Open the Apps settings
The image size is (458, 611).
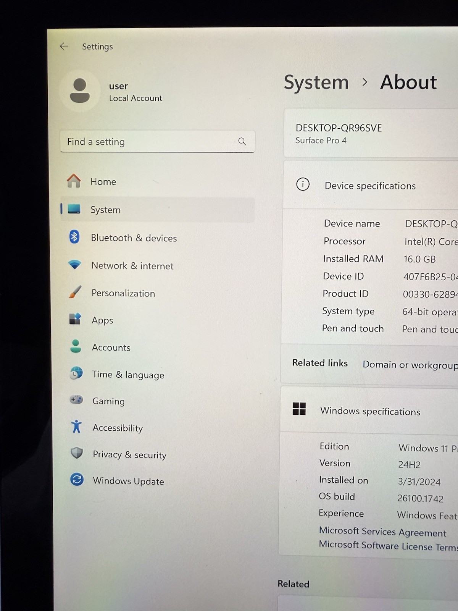[x=157, y=320]
